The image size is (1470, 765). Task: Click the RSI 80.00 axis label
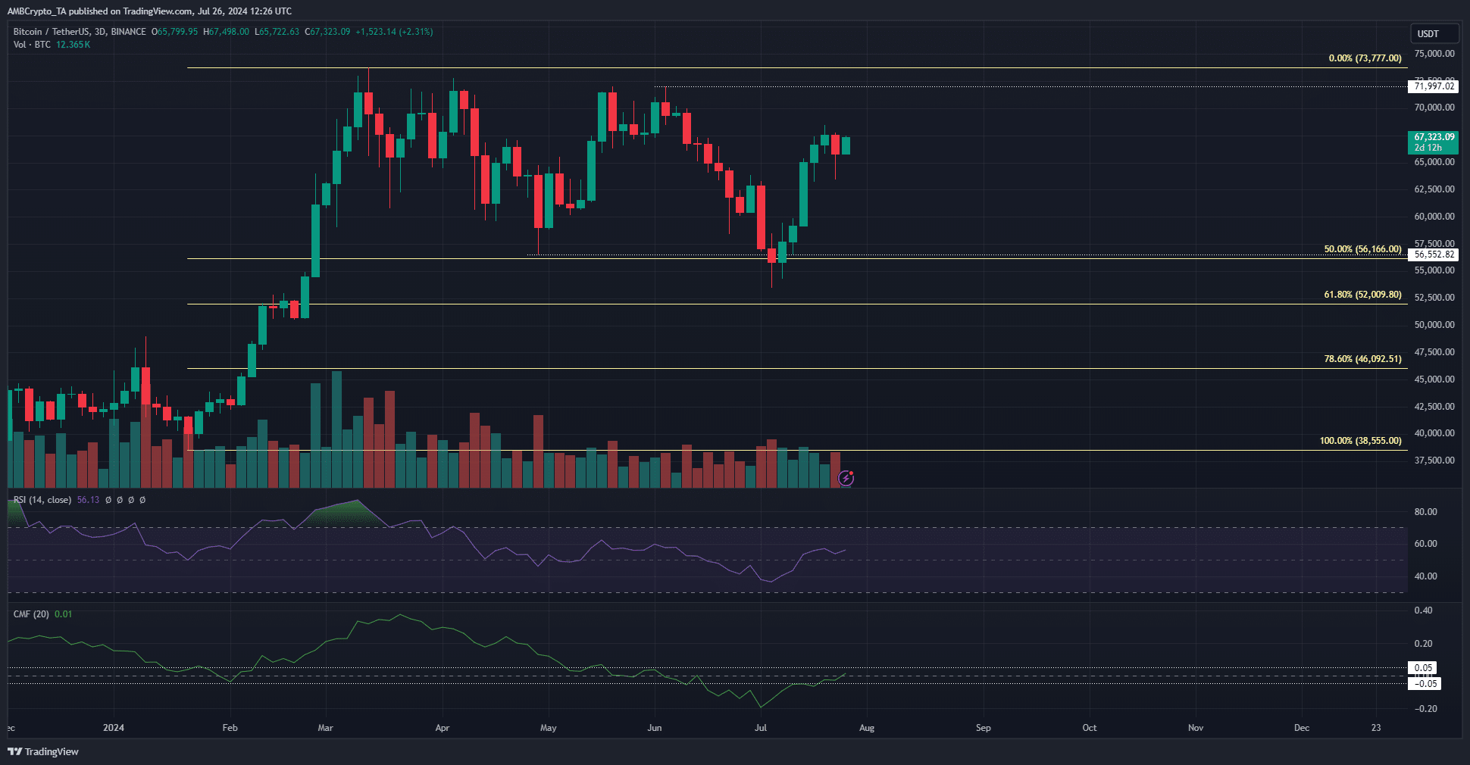pyautogui.click(x=1425, y=512)
